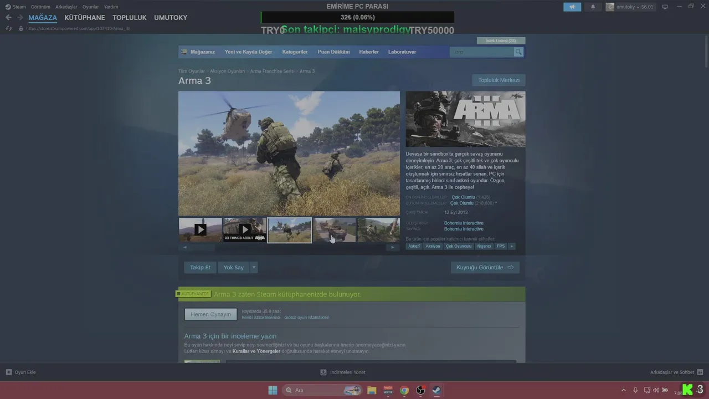This screenshot has width=709, height=399.
Task: Play the first trailer video thumbnail
Action: (x=201, y=229)
